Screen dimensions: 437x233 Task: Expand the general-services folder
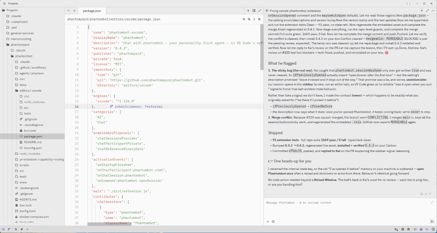(x=32, y=33)
